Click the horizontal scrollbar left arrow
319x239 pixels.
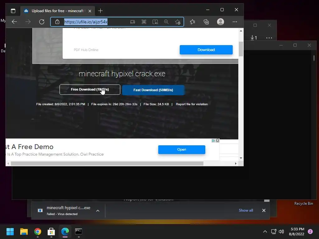(x=8, y=164)
